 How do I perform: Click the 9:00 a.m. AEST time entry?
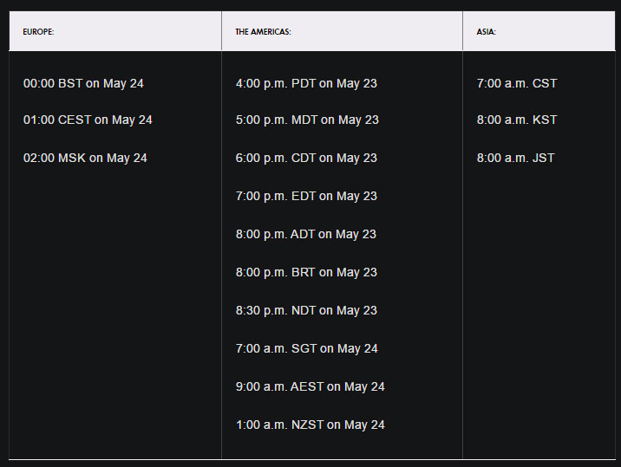click(x=310, y=387)
